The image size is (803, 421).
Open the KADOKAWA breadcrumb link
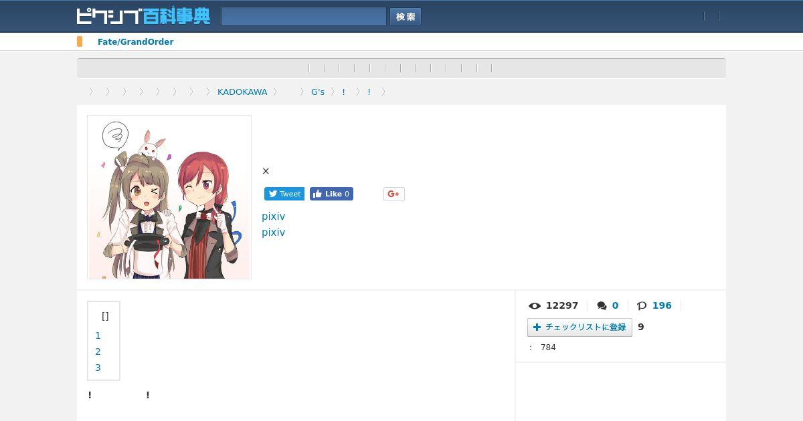[x=242, y=92]
